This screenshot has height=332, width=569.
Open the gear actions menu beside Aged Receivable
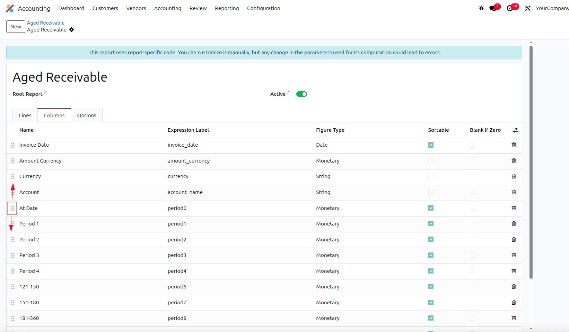[72, 30]
